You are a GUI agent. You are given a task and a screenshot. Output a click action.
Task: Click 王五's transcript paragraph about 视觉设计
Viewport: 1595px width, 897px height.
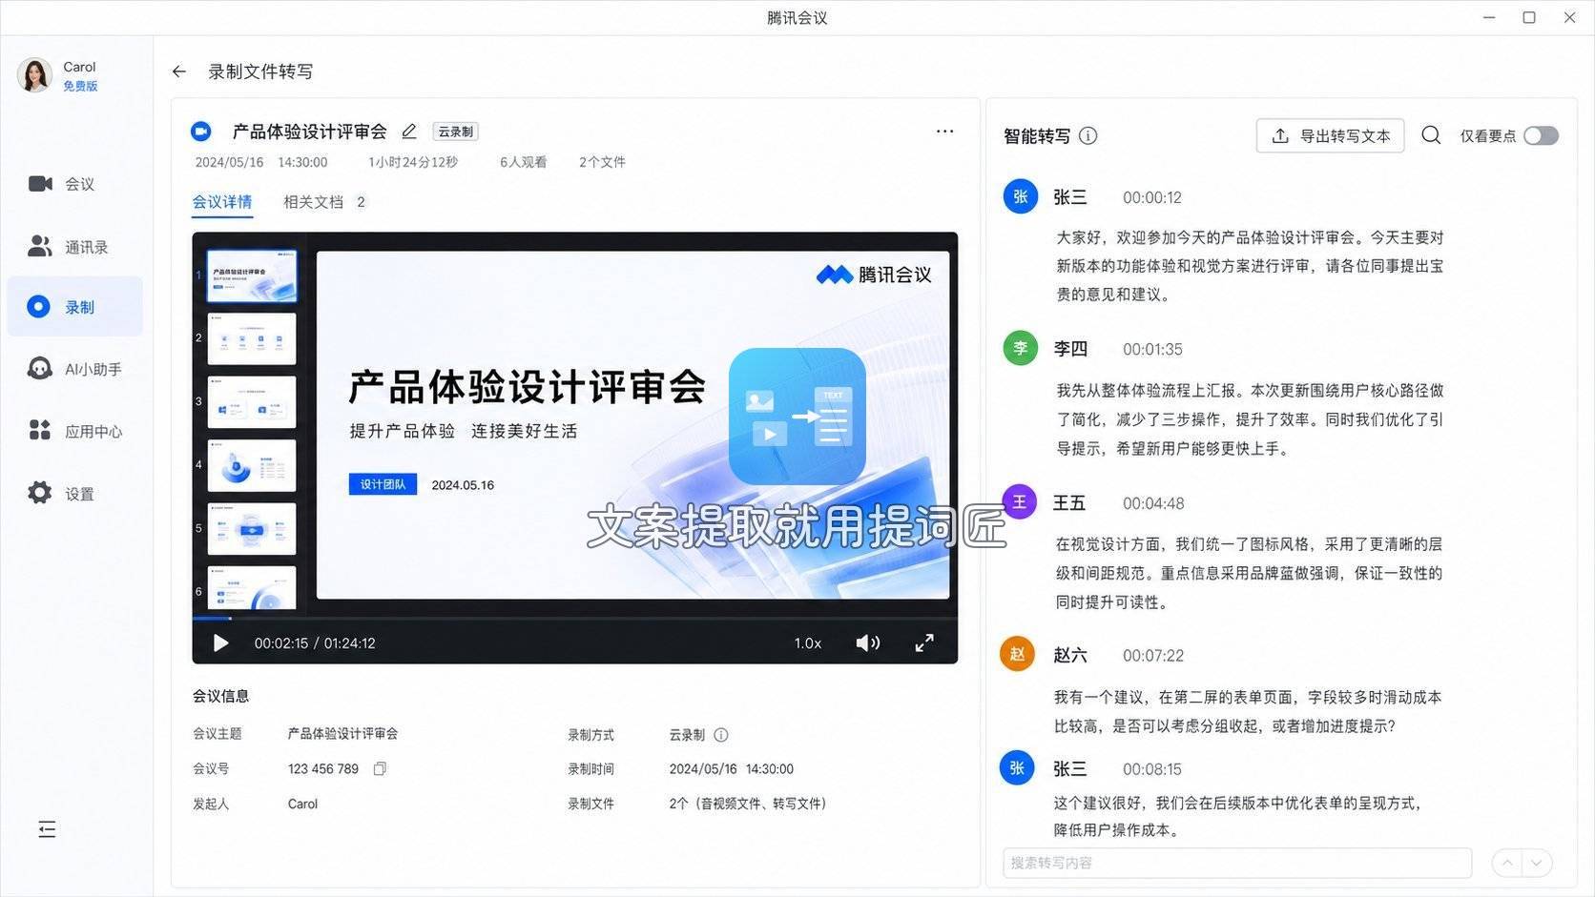coord(1249,573)
